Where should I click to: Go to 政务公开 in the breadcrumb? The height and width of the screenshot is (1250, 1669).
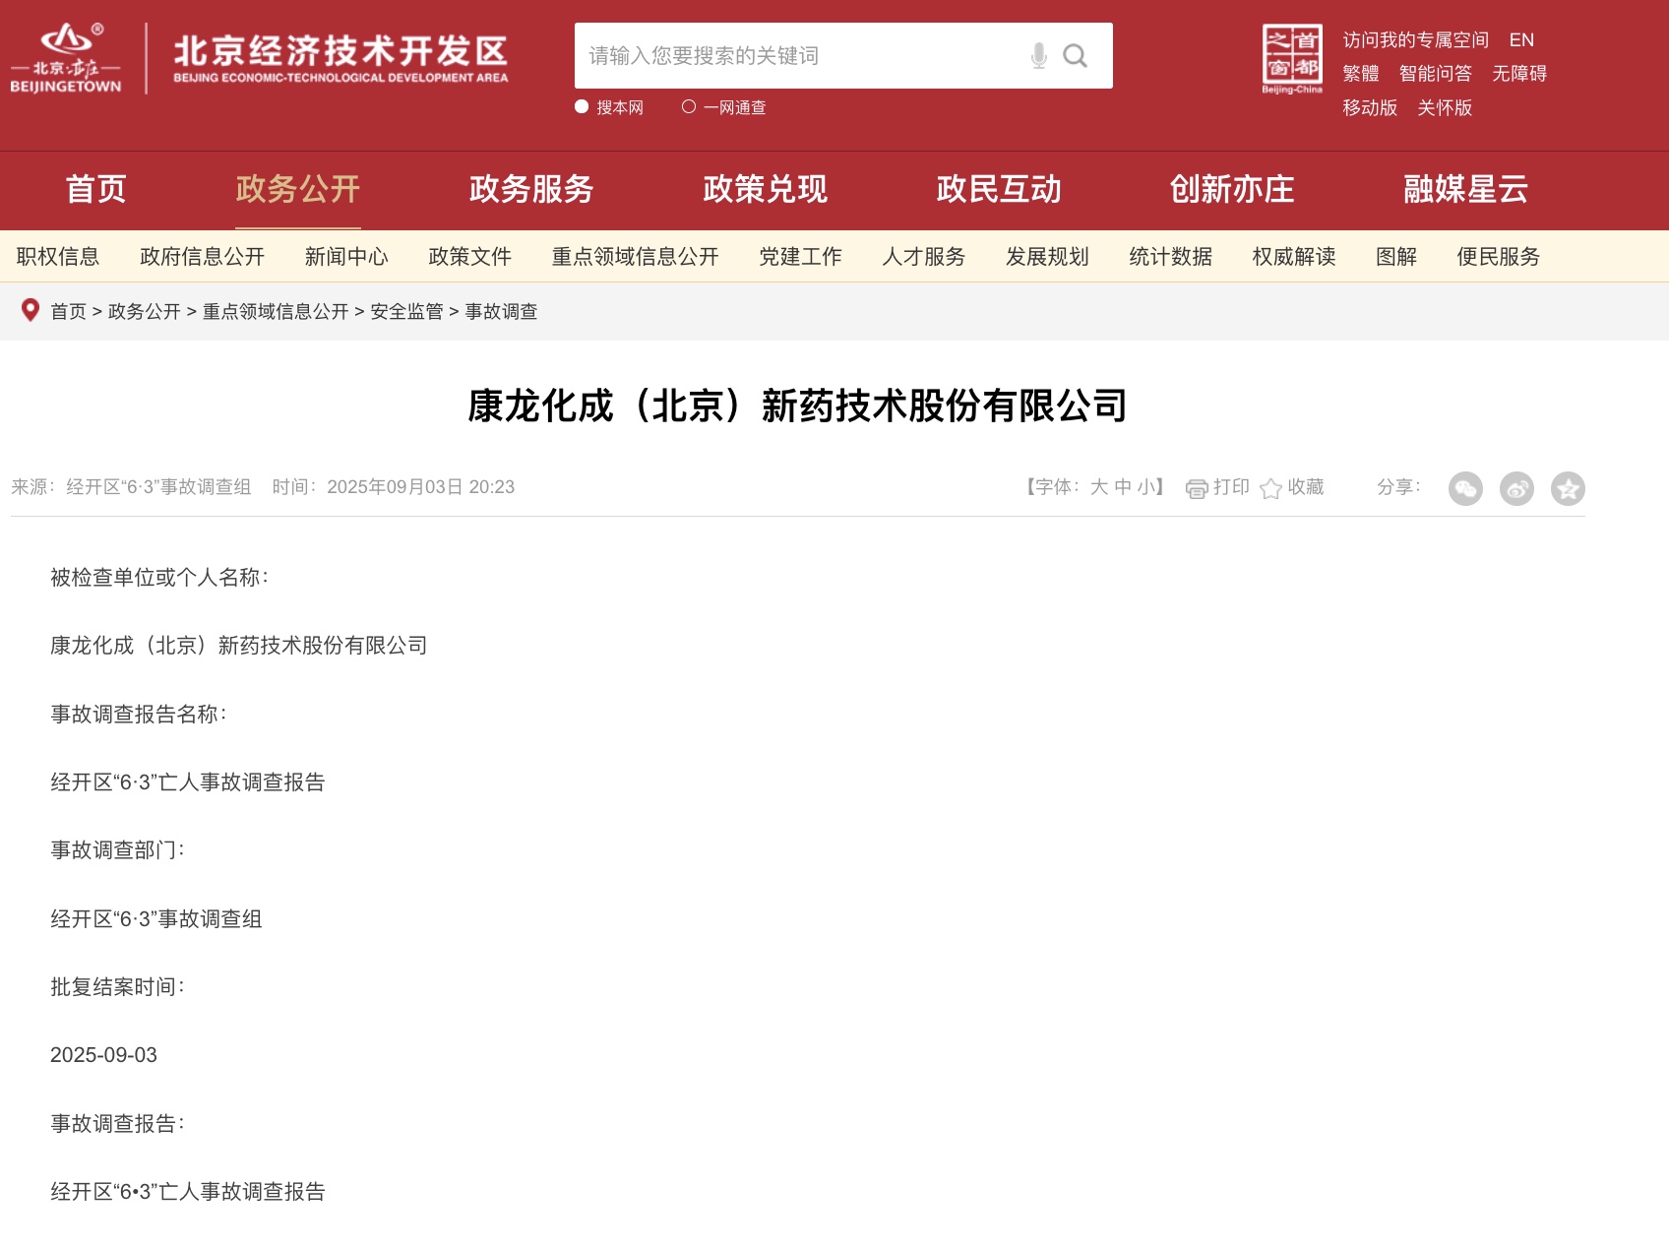[x=145, y=312]
